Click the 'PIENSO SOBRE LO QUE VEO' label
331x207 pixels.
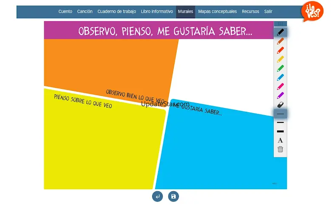pos(83,101)
